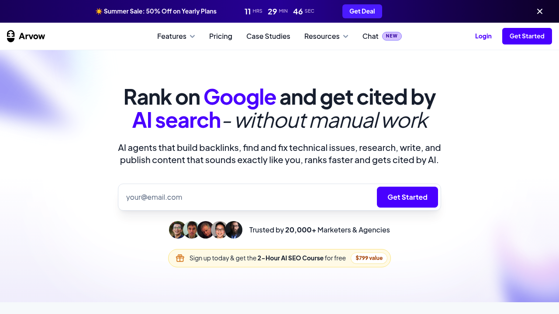Image resolution: width=559 pixels, height=314 pixels.
Task: Expand the Resources dropdown chevron
Action: tap(345, 36)
